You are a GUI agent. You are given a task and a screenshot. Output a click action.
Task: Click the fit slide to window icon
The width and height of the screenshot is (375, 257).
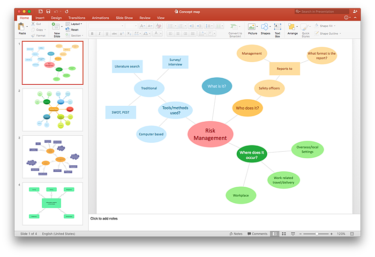coord(352,234)
